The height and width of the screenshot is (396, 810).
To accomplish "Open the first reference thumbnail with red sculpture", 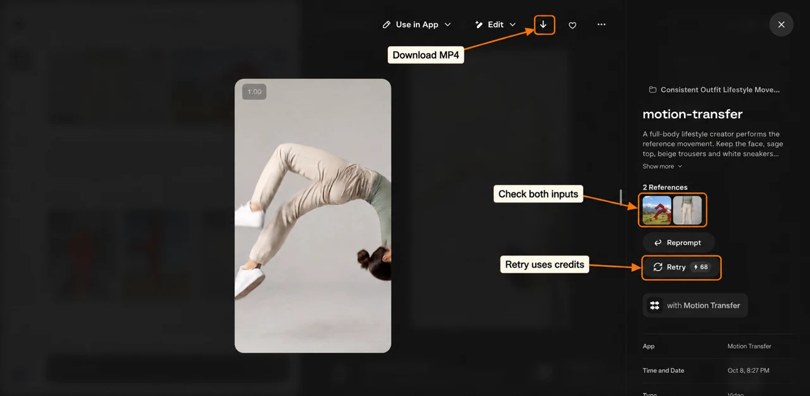I will [x=657, y=211].
